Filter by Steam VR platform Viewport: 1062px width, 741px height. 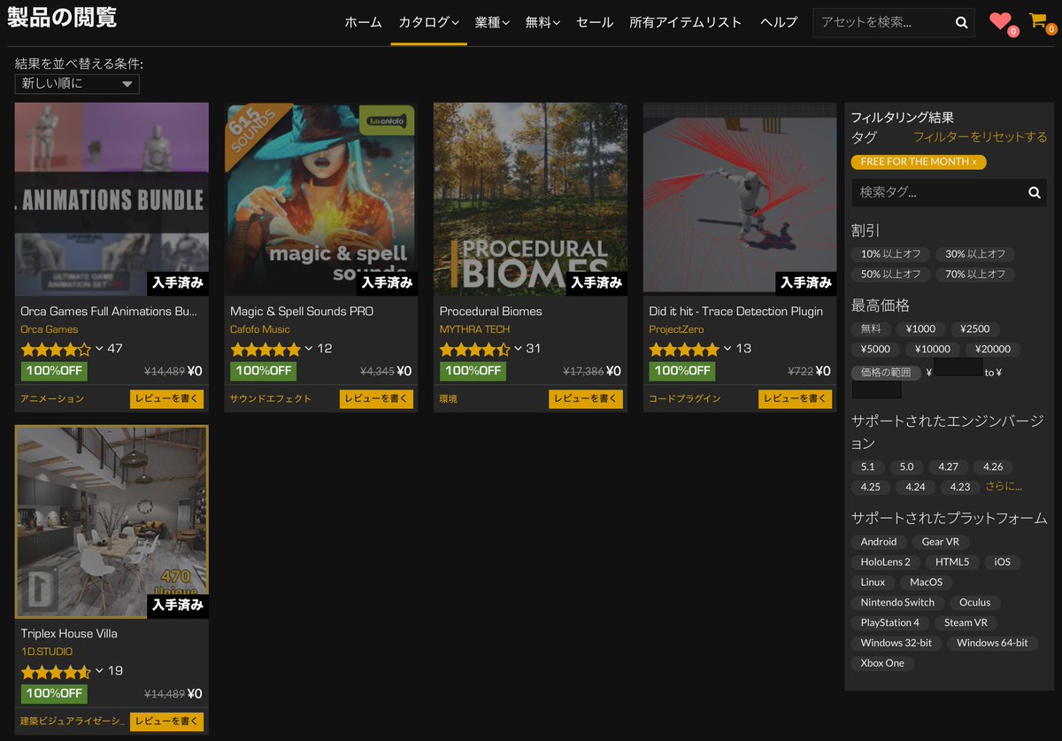(966, 623)
